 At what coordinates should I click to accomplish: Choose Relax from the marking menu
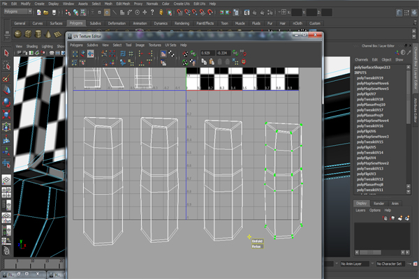pos(256,246)
